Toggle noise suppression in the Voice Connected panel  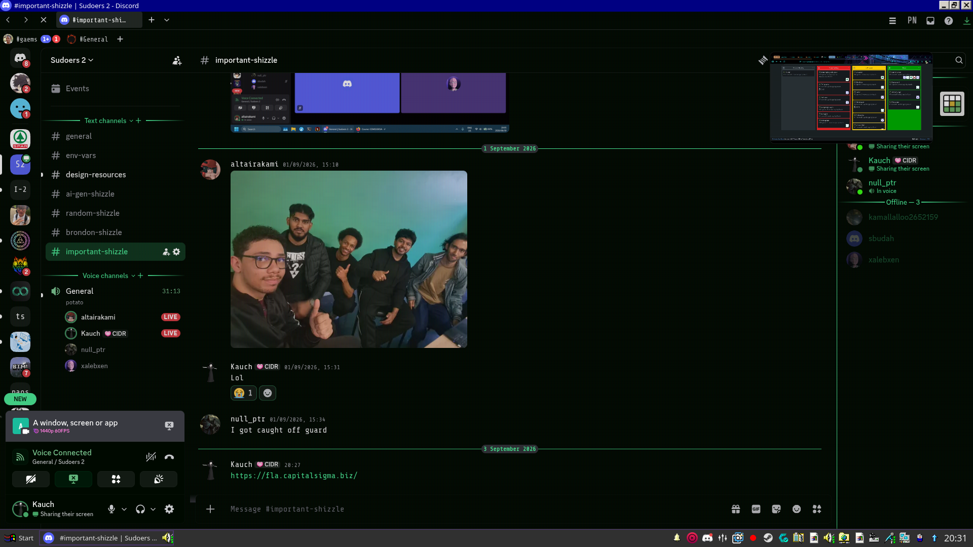151,457
